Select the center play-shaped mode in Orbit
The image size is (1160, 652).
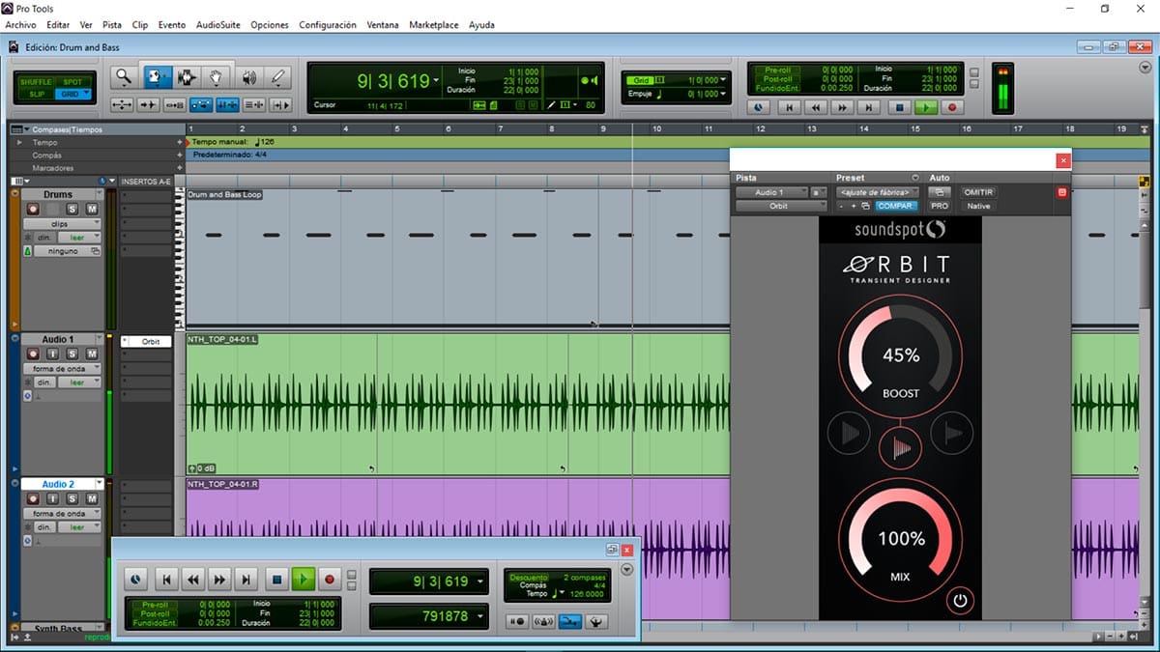(x=901, y=447)
